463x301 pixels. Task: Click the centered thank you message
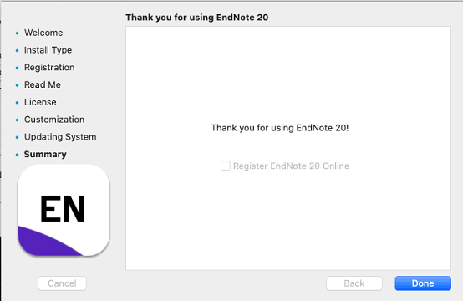tap(280, 128)
